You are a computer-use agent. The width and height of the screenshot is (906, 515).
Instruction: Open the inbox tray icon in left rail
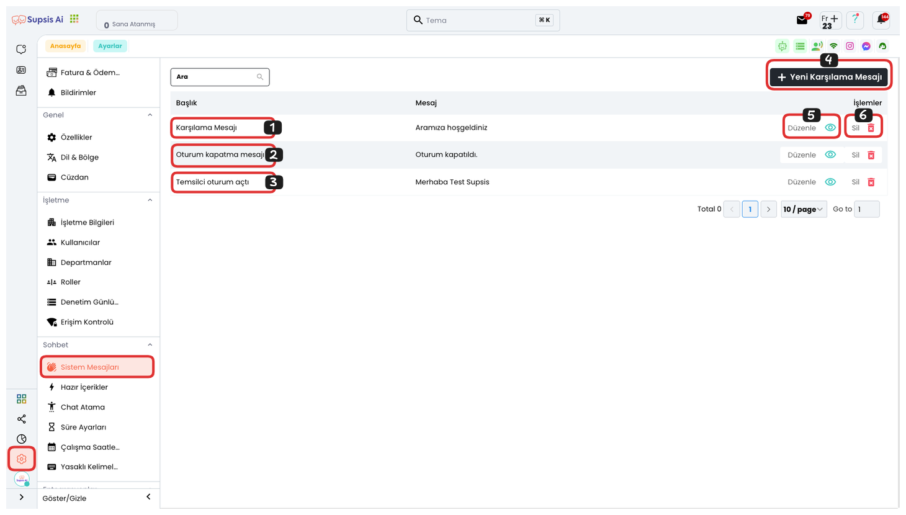click(x=21, y=91)
